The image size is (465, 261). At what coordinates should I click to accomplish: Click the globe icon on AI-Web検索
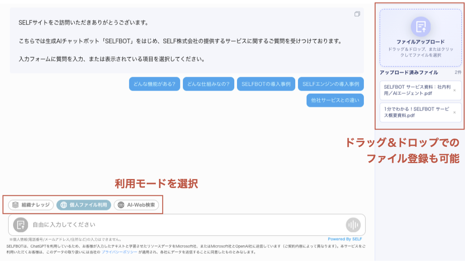121,205
